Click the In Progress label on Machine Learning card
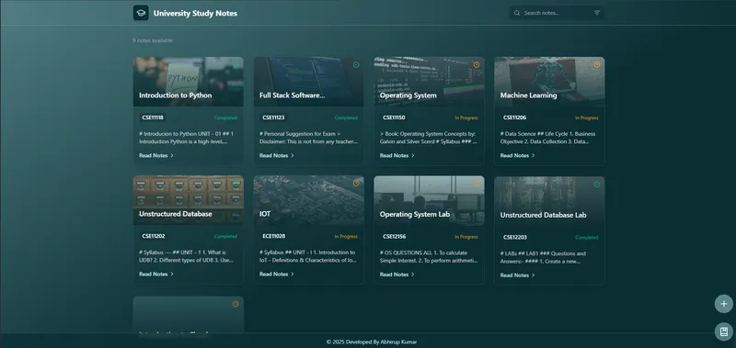Screen dimensions: 736x348 click(587, 118)
